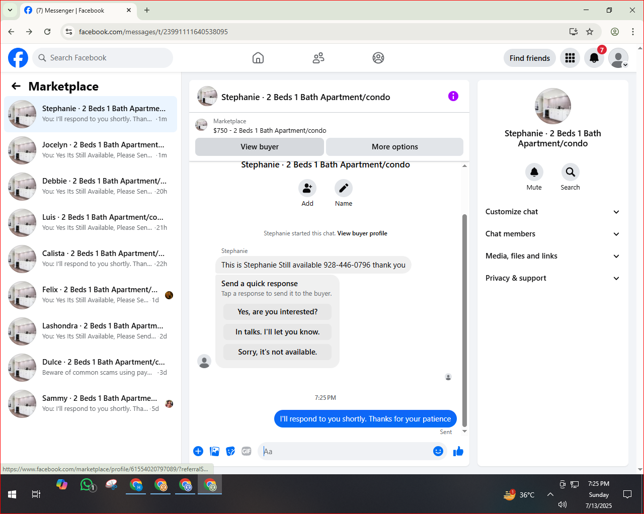Open Jocelyn's conversation
Image resolution: width=644 pixels, height=514 pixels.
[x=91, y=150]
